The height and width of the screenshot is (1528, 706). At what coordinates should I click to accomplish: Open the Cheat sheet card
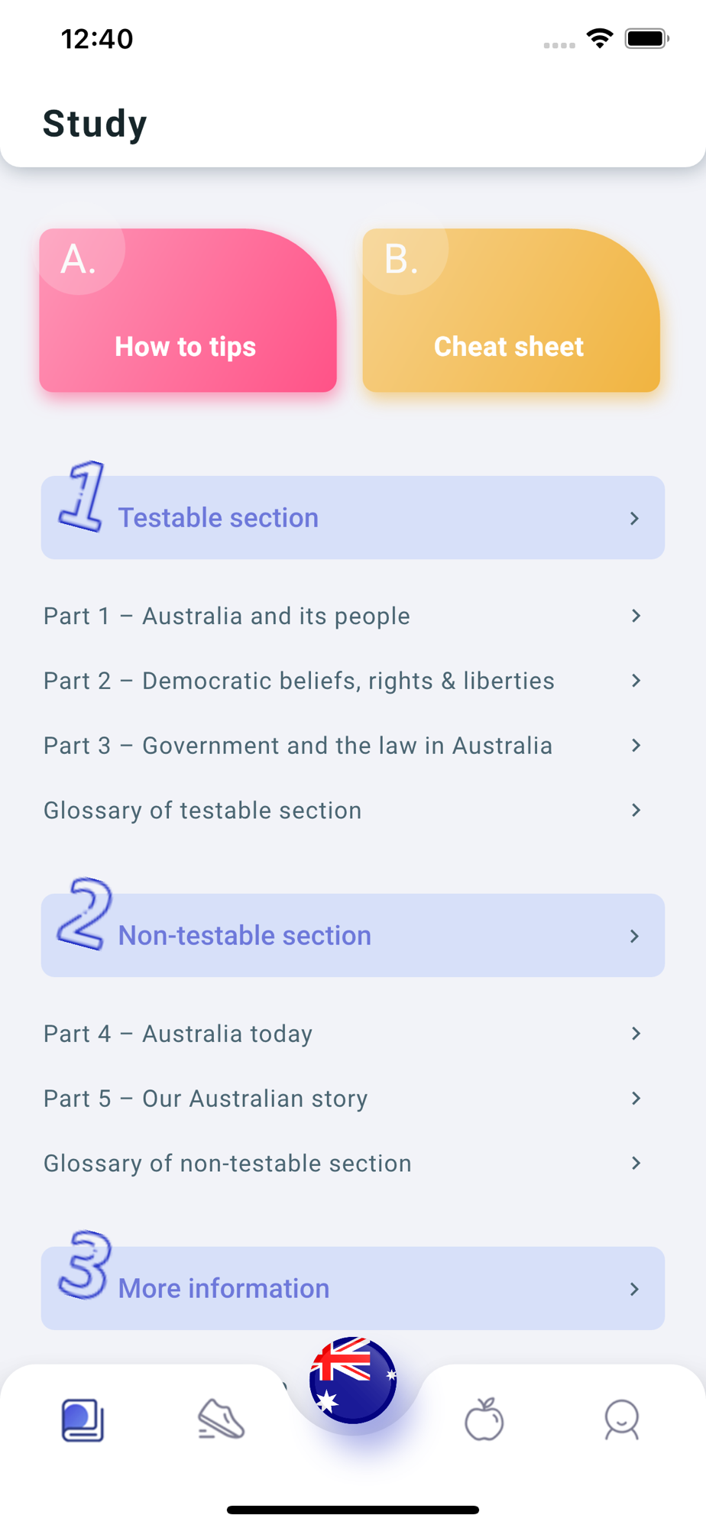coord(510,311)
